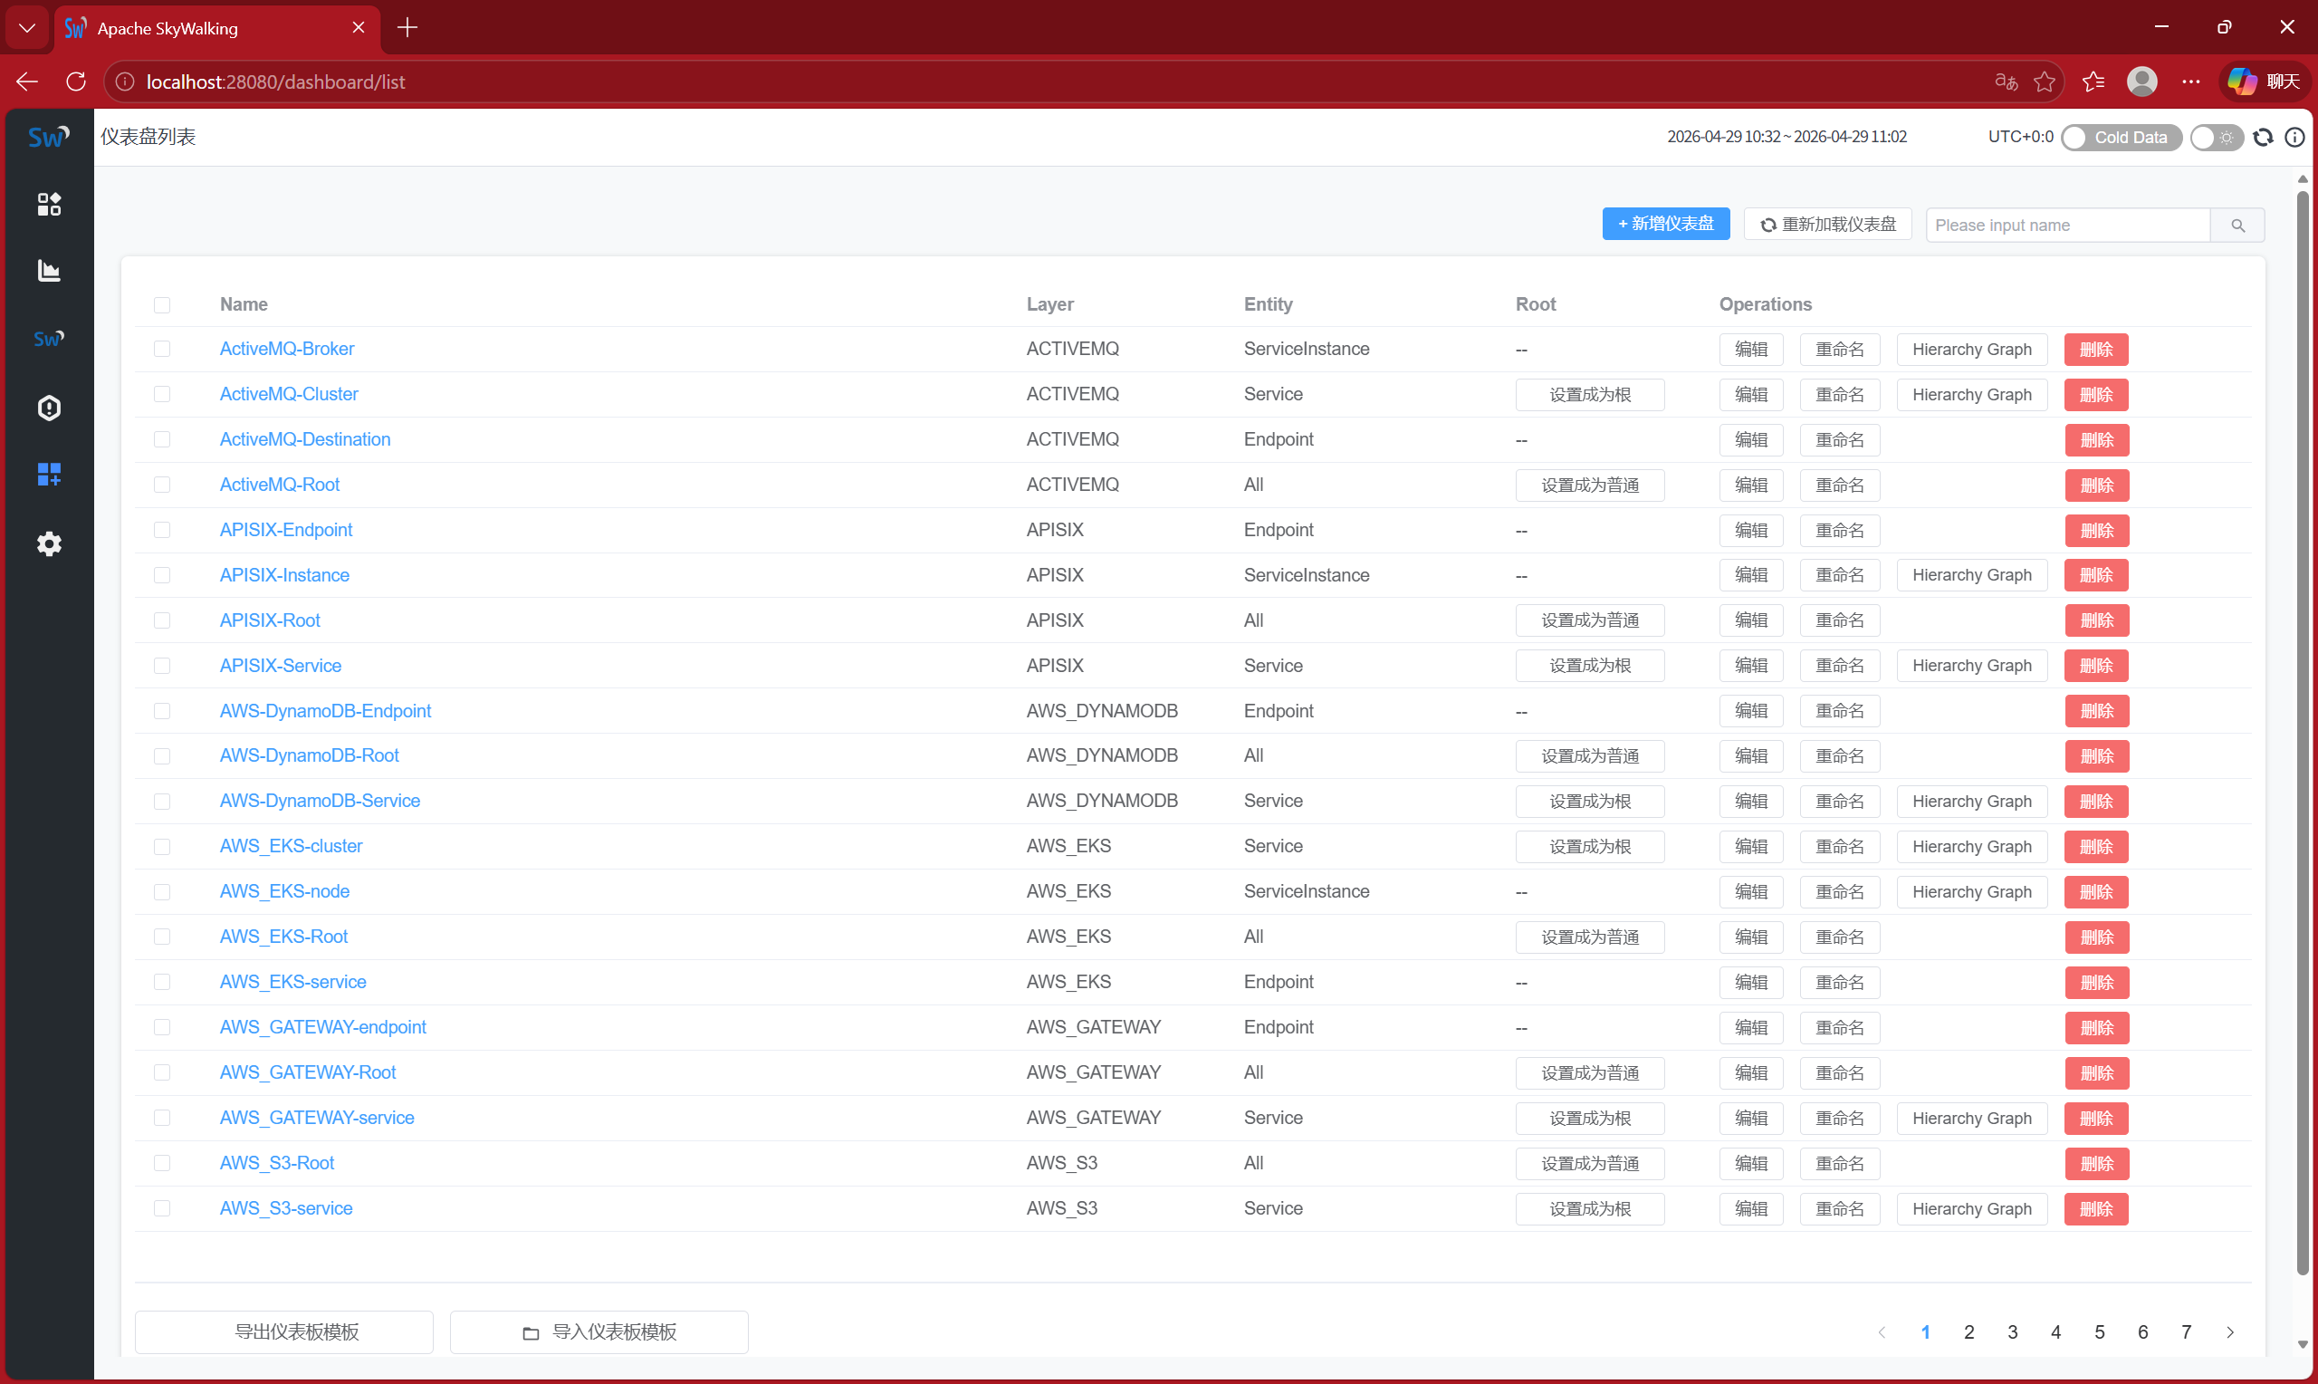Click 重命名 for AWS_EKS-cluster
The image size is (2318, 1384).
click(x=1840, y=847)
